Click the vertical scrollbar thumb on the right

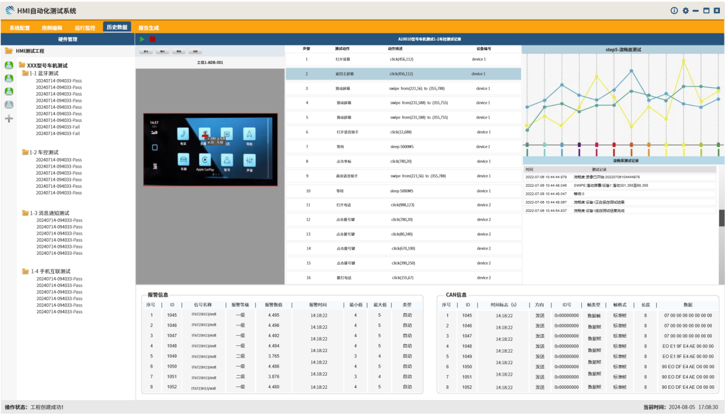point(722,218)
